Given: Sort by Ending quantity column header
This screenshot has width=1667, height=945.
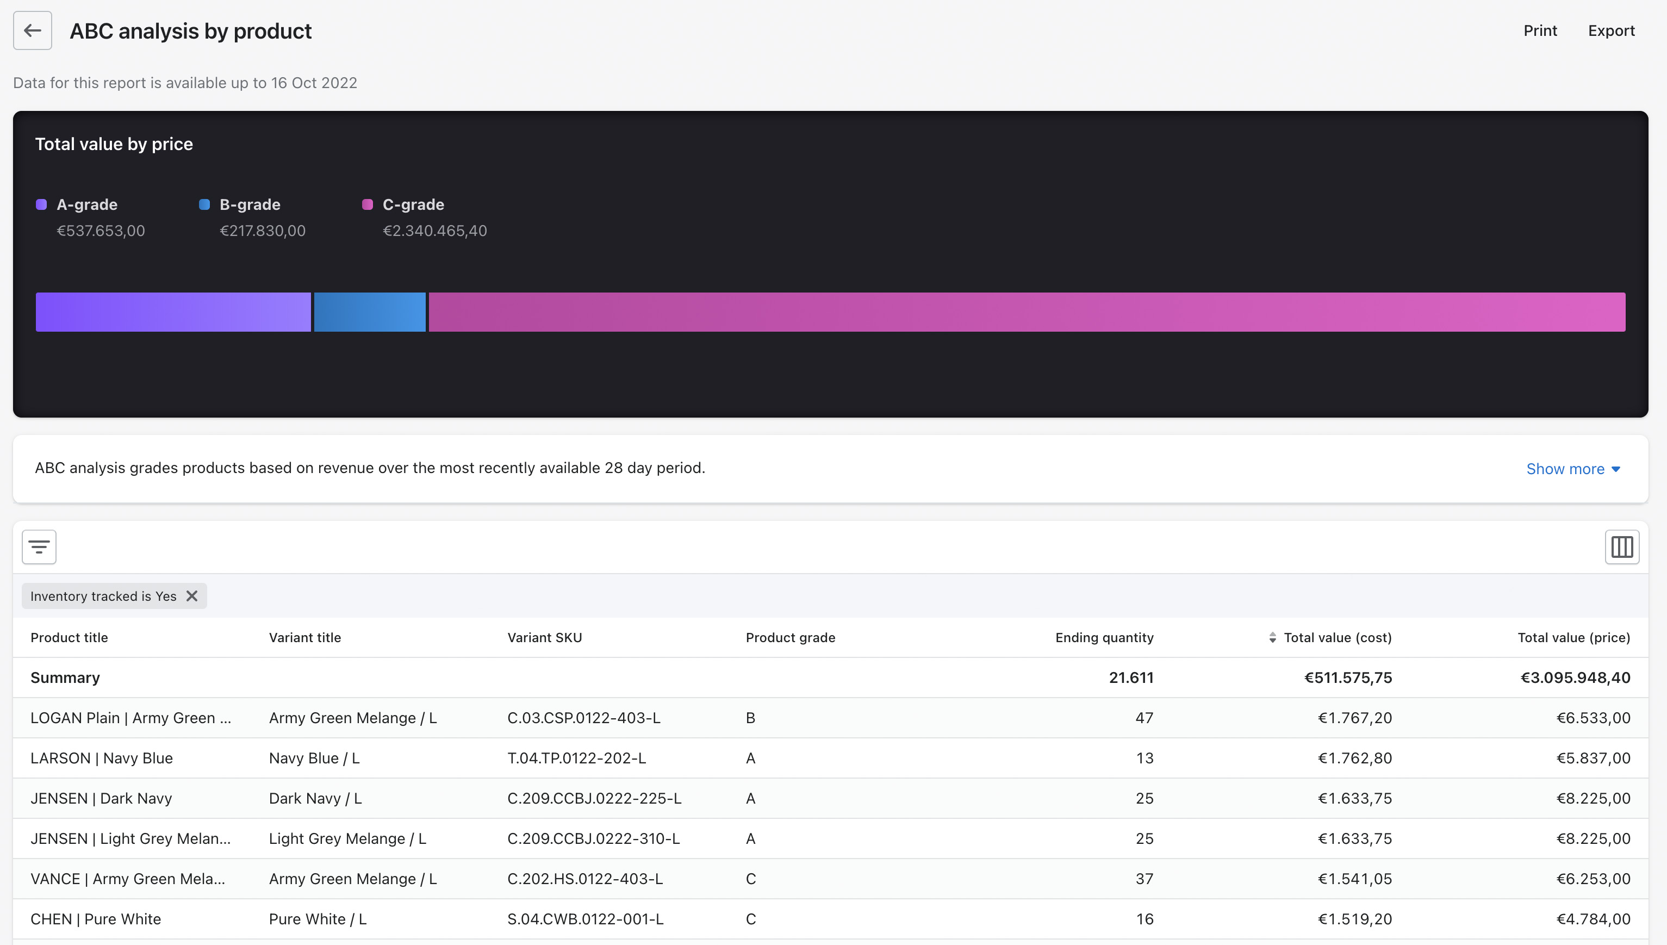Looking at the screenshot, I should tap(1104, 637).
